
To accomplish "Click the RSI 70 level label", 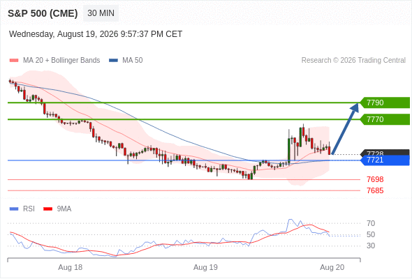I will click(371, 223).
